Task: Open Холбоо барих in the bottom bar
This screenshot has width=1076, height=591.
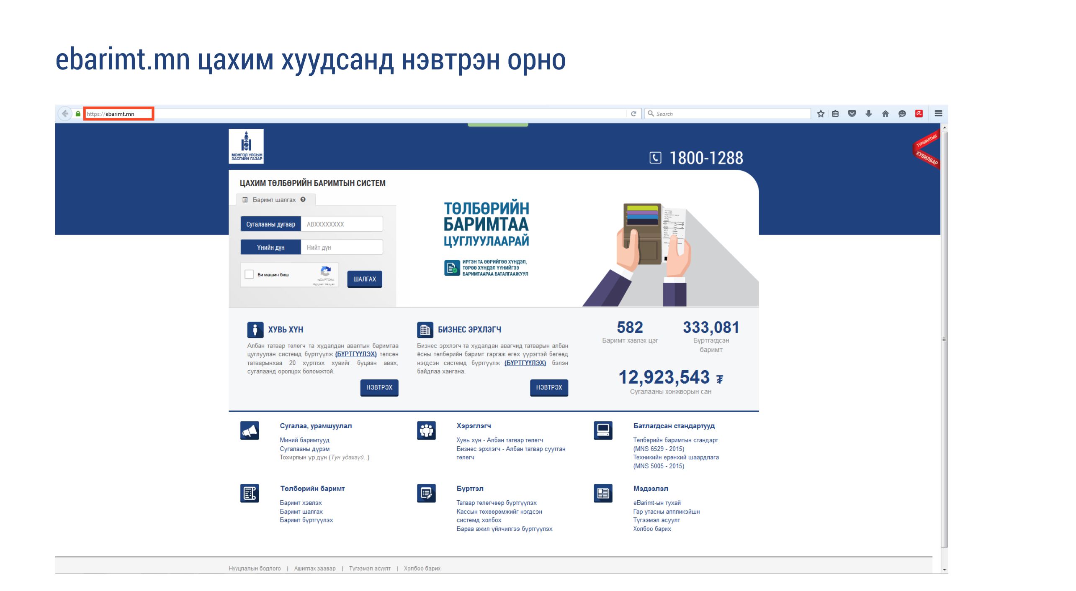Action: point(422,568)
